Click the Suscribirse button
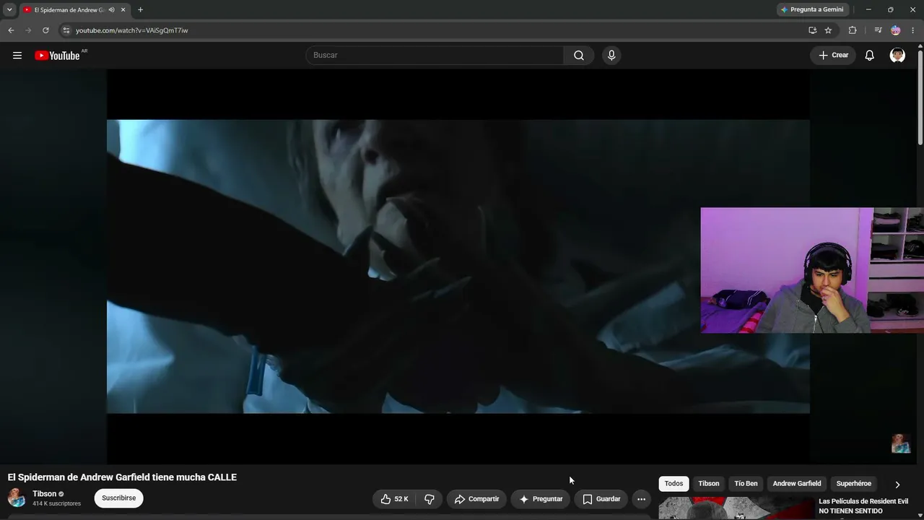Image resolution: width=924 pixels, height=520 pixels. (x=119, y=498)
